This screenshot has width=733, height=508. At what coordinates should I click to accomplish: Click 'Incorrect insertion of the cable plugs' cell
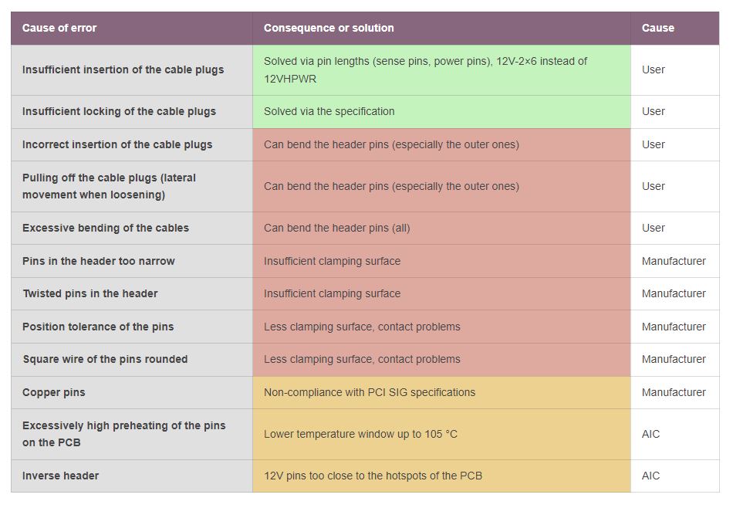(132, 144)
